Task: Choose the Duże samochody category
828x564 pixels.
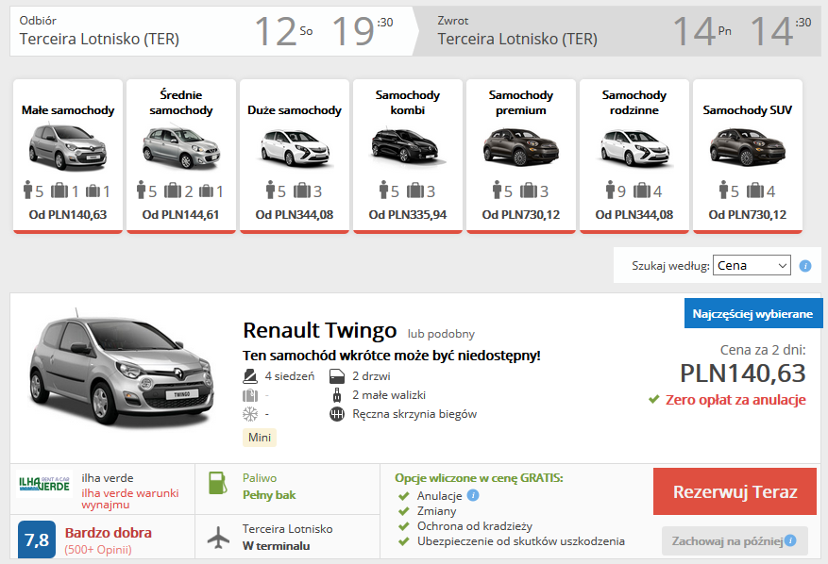Action: point(295,157)
